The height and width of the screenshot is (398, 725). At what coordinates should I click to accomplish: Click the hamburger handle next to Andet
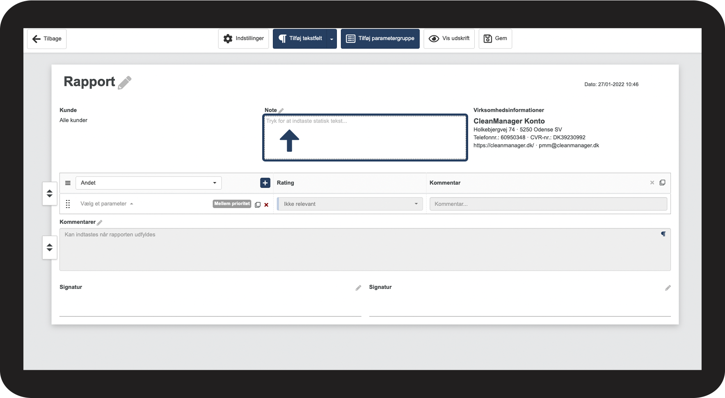click(68, 183)
